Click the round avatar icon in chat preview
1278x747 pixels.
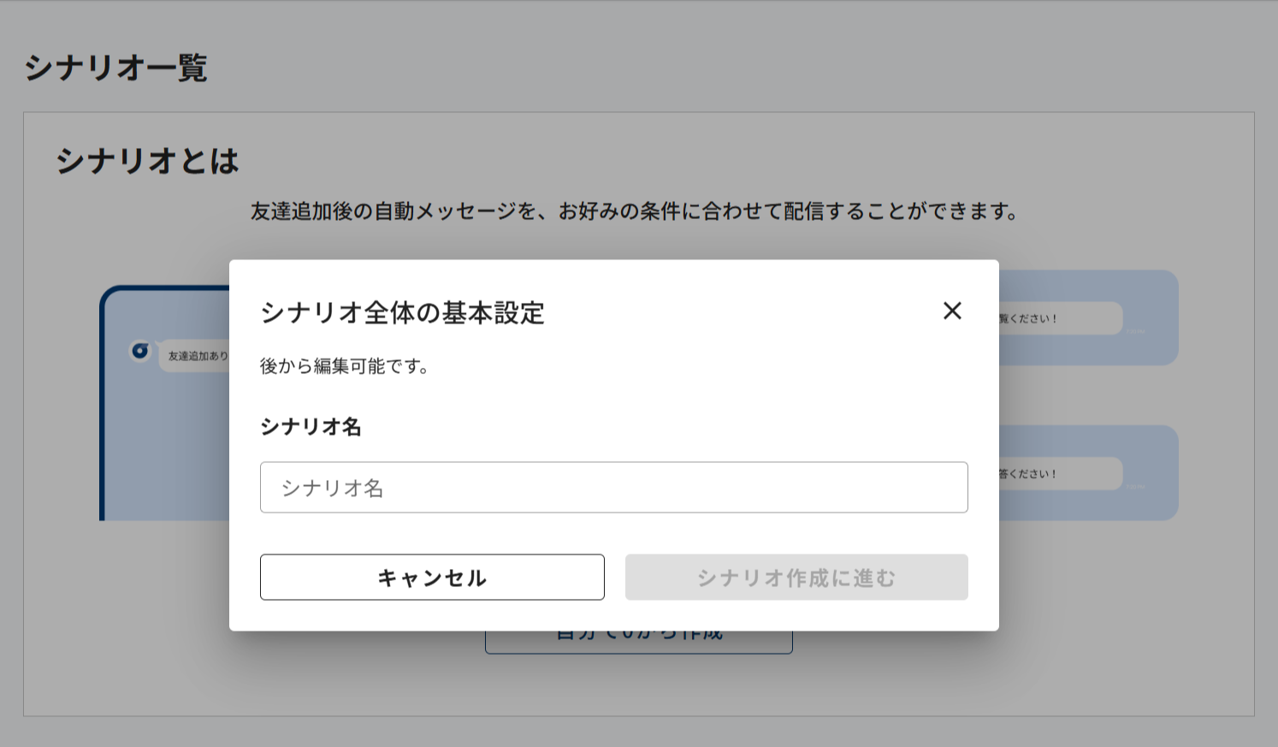140,351
